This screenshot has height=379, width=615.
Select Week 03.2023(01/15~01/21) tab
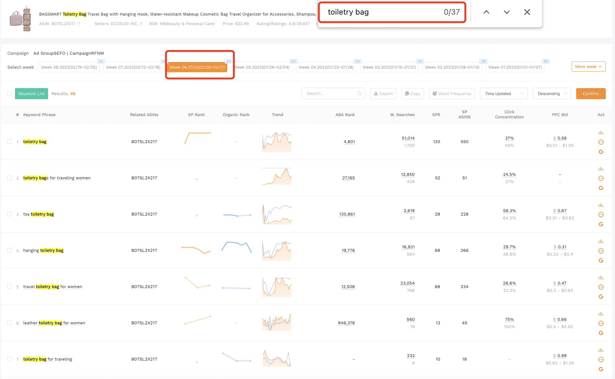pyautogui.click(x=389, y=67)
